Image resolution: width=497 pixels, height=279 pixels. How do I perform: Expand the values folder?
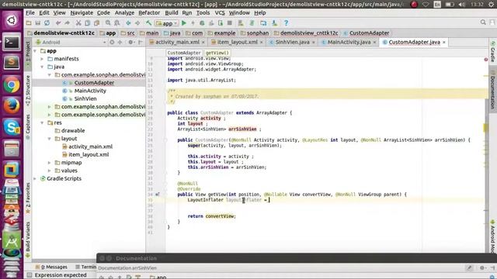click(x=50, y=170)
